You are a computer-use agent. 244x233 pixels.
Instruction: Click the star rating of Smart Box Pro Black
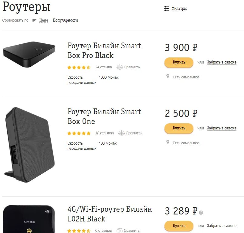(79, 67)
